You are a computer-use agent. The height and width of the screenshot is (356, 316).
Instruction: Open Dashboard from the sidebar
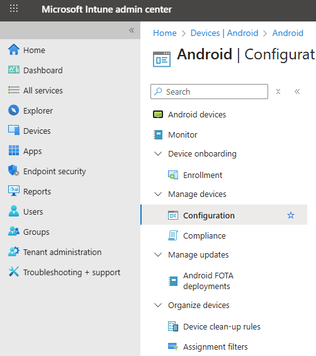point(43,71)
